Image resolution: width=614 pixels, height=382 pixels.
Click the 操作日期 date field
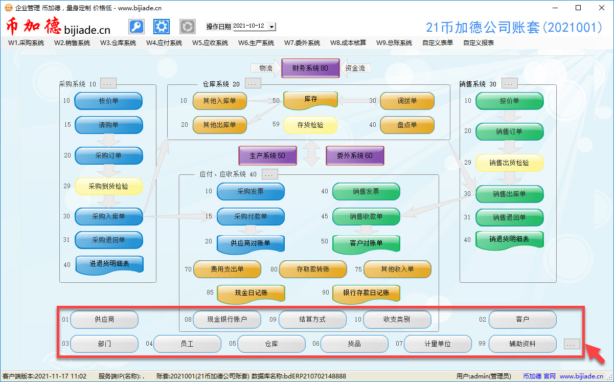coord(249,26)
